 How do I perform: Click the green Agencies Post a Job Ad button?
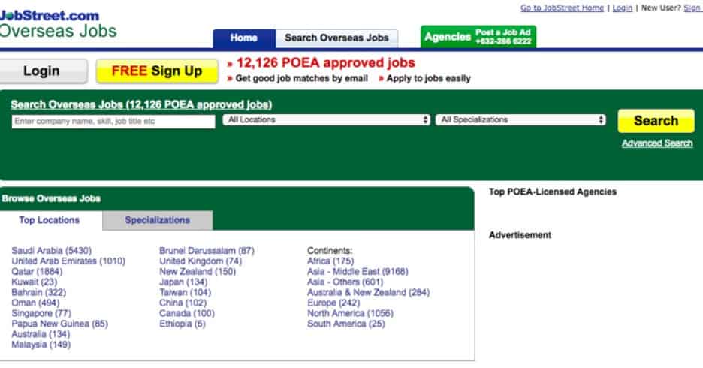click(x=478, y=37)
